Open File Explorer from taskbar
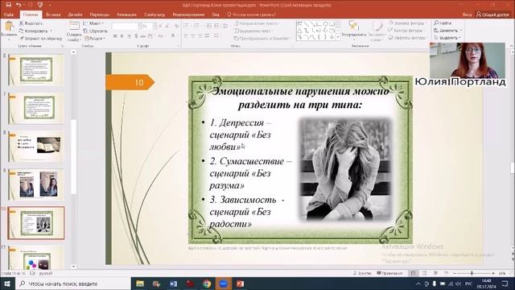 click(x=140, y=284)
